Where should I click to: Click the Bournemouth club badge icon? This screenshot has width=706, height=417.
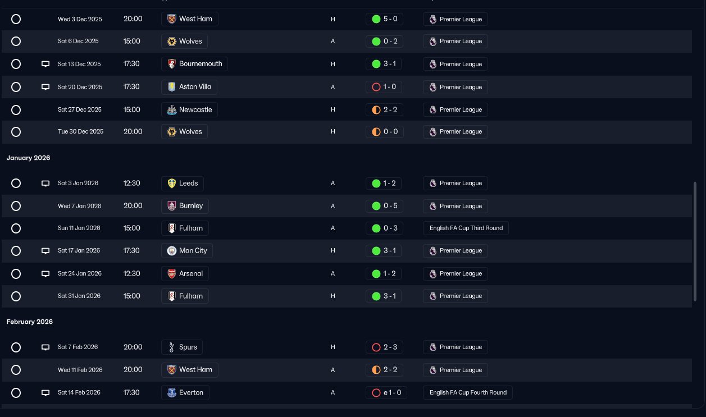pos(172,64)
